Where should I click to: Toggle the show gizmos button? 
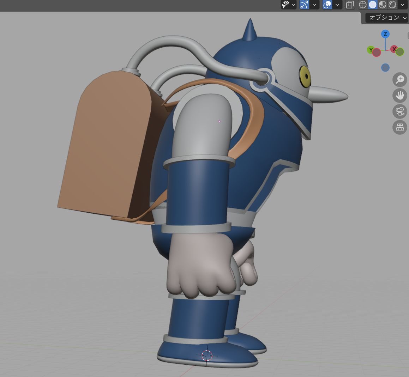click(304, 5)
